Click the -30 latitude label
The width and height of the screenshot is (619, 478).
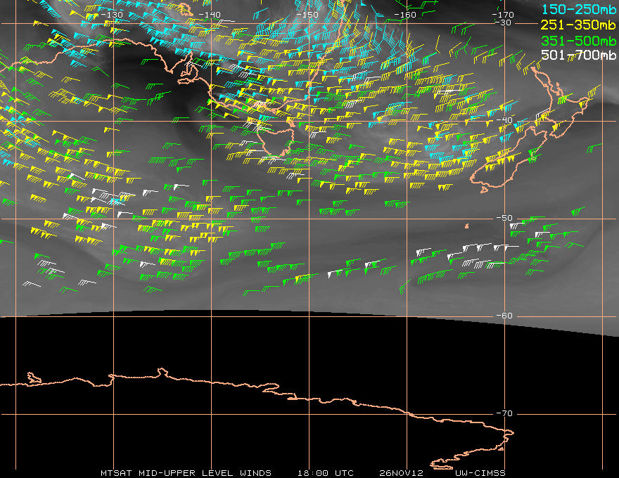point(504,22)
